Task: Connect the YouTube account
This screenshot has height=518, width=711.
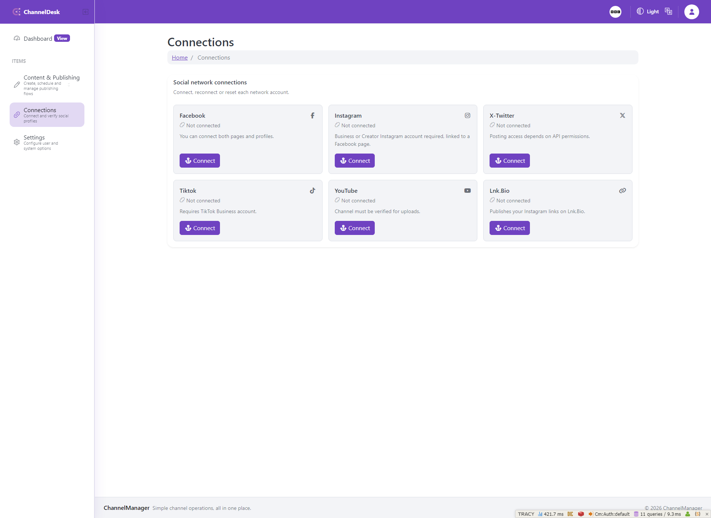Action: pyautogui.click(x=355, y=228)
